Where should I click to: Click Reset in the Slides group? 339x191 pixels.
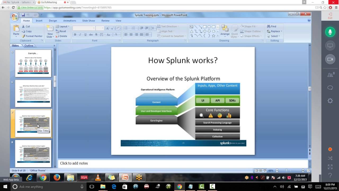tap(61, 31)
